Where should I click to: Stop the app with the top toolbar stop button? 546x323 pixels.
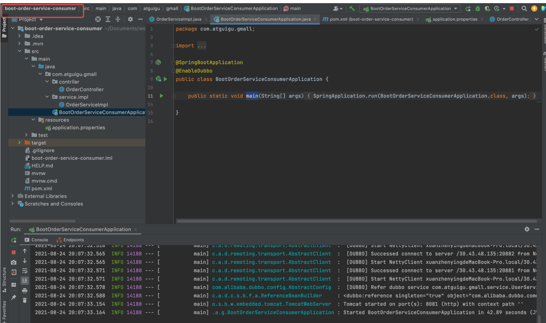coord(512,9)
